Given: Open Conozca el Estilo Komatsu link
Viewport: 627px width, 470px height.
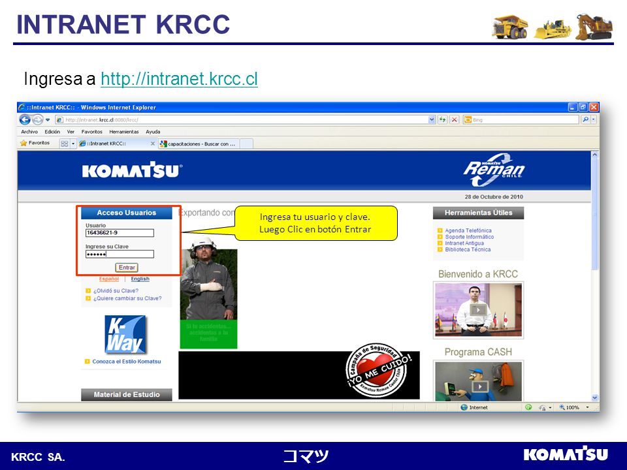Looking at the screenshot, I should click(x=126, y=361).
